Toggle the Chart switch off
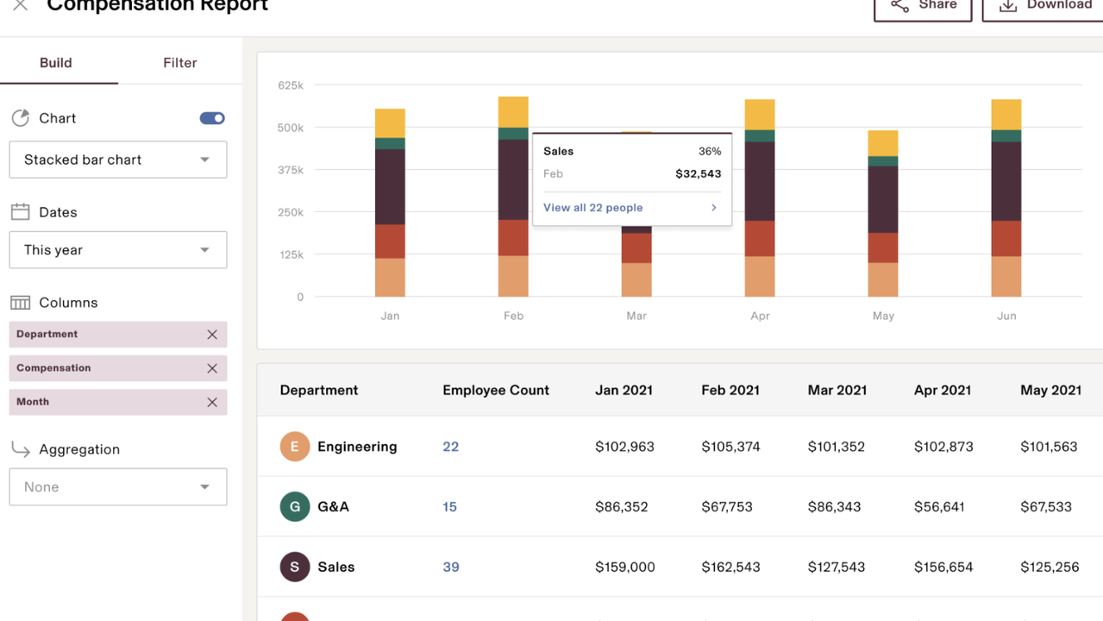This screenshot has height=621, width=1103. click(211, 117)
